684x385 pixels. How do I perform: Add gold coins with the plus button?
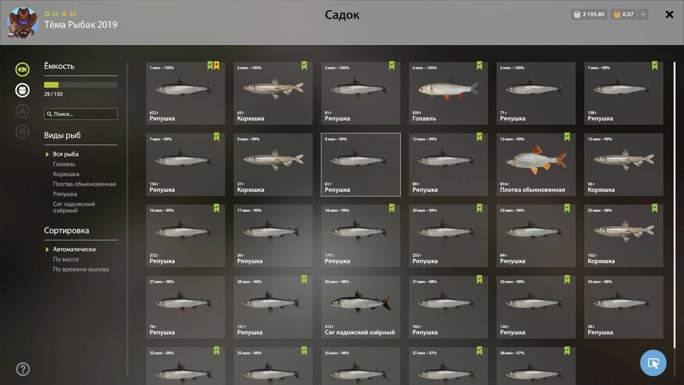(x=643, y=14)
